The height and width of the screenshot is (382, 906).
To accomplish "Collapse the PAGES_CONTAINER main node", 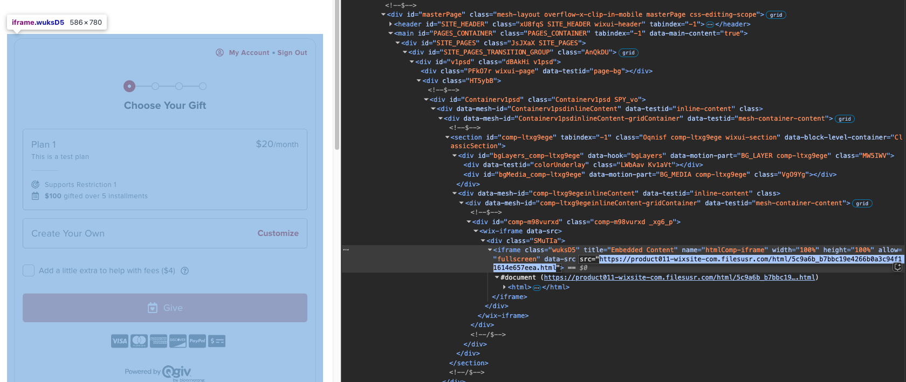I will coord(390,33).
